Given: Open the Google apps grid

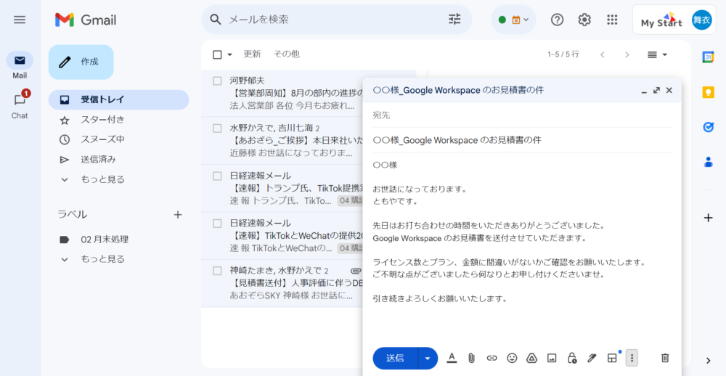Looking at the screenshot, I should point(612,20).
